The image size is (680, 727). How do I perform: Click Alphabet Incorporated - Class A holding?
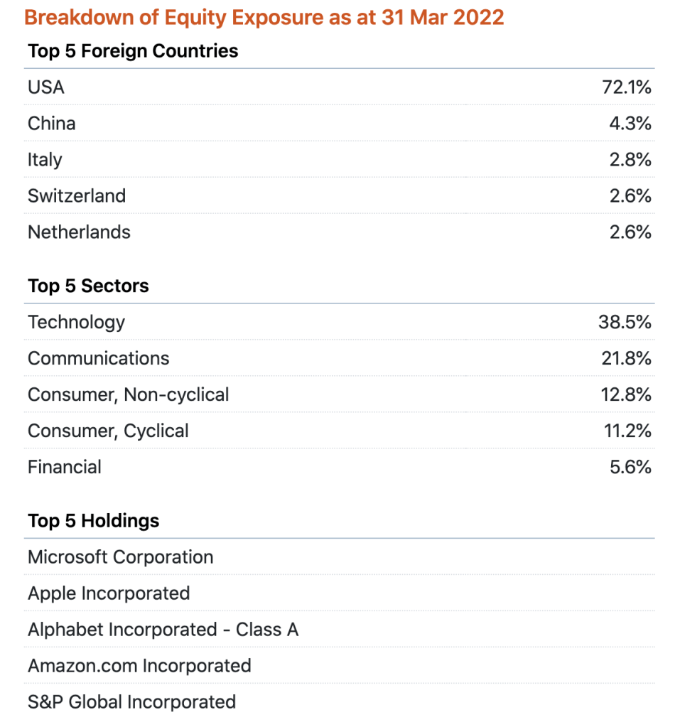[x=163, y=630]
